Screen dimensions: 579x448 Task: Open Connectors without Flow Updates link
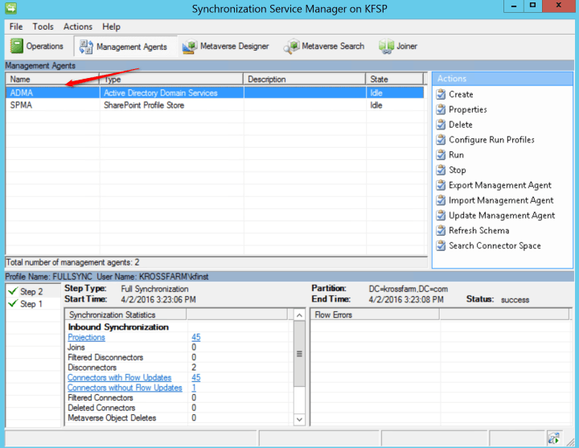pos(125,388)
